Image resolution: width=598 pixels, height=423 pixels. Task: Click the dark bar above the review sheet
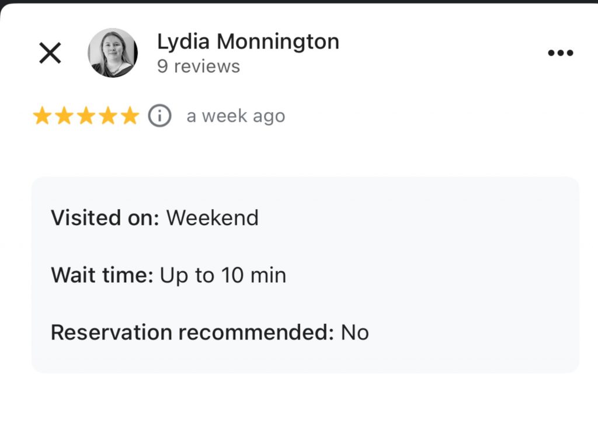(299, 2)
